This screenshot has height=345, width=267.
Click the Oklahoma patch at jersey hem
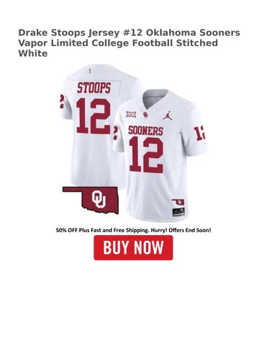click(x=178, y=202)
